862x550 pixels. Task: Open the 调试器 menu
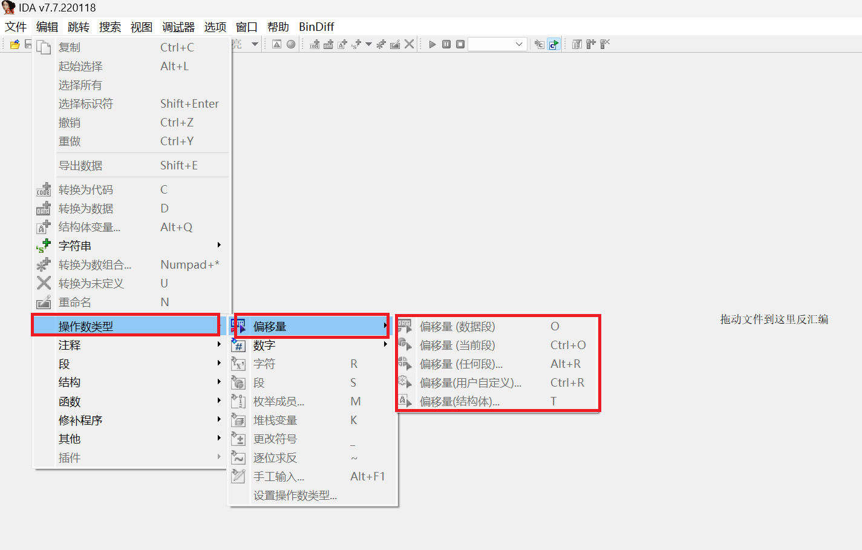click(x=178, y=27)
